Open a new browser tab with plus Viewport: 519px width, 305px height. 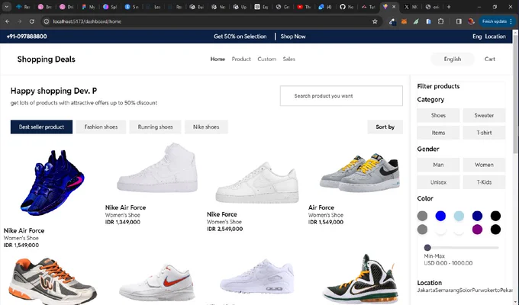[x=449, y=7]
